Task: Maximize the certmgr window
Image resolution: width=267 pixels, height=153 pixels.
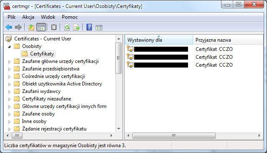Action: coord(239,4)
